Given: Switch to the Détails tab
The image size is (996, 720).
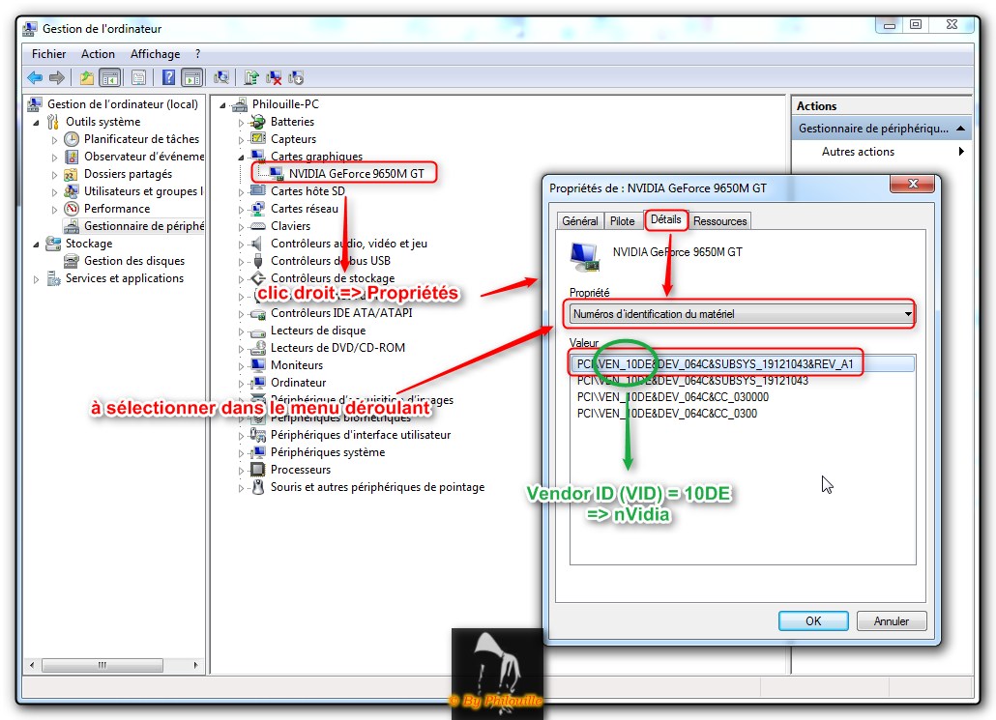Looking at the screenshot, I should click(665, 219).
